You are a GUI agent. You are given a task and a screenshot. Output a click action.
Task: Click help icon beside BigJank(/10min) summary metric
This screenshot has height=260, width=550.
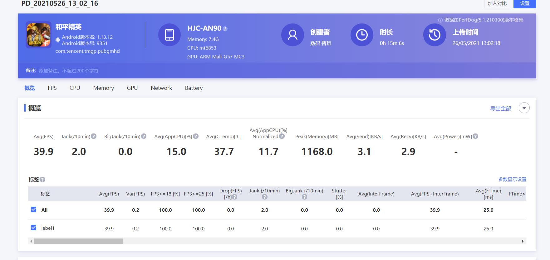(x=144, y=136)
